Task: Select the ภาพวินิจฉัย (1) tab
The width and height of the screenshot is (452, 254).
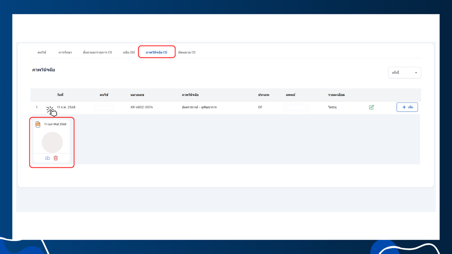Action: point(156,52)
